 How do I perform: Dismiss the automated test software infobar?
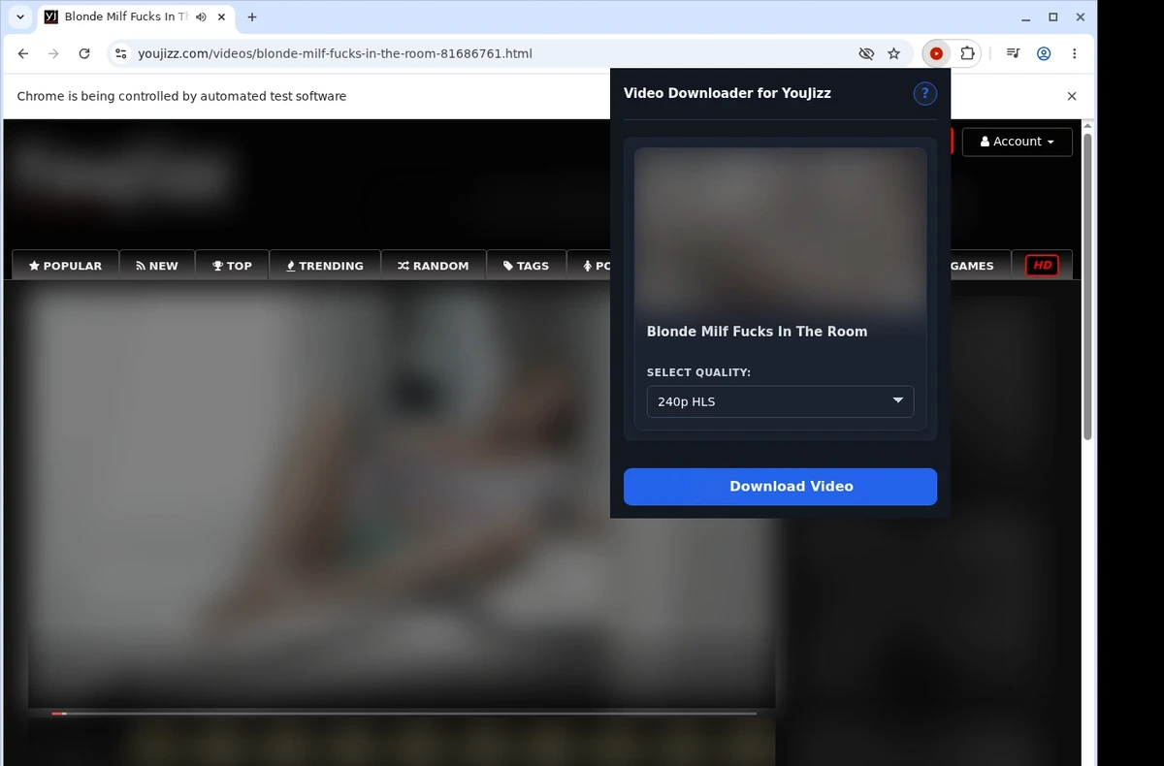1072,96
